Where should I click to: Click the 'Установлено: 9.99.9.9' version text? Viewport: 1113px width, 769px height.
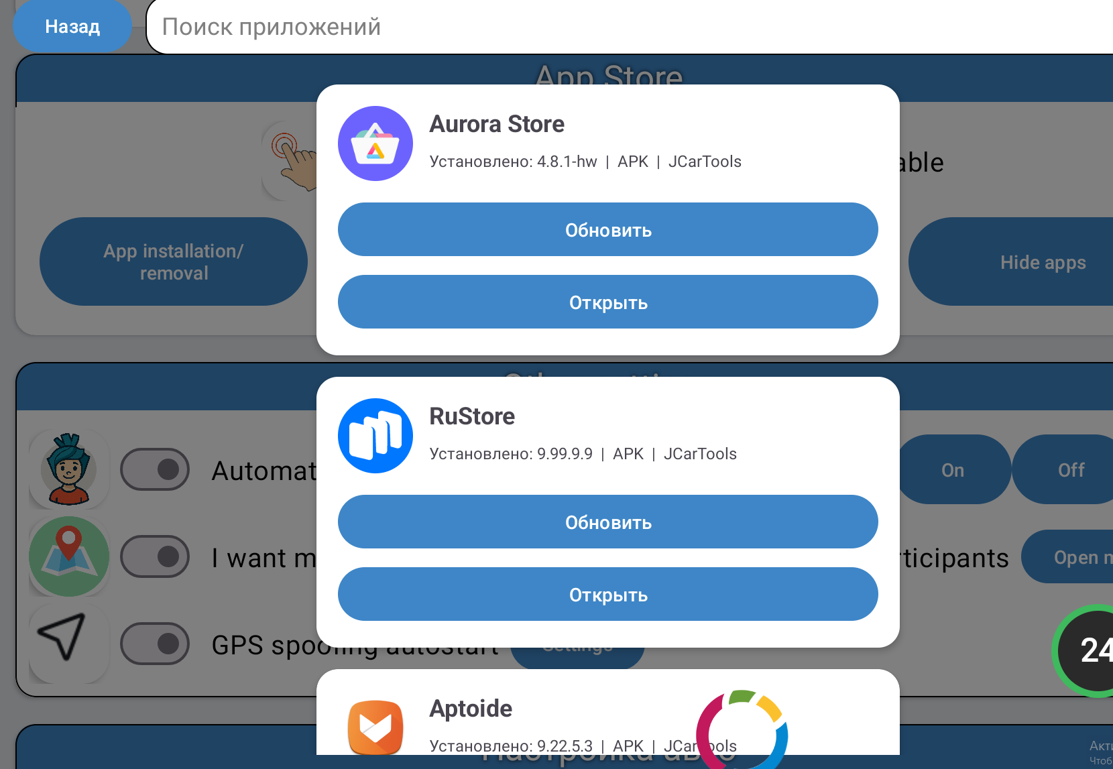(511, 454)
